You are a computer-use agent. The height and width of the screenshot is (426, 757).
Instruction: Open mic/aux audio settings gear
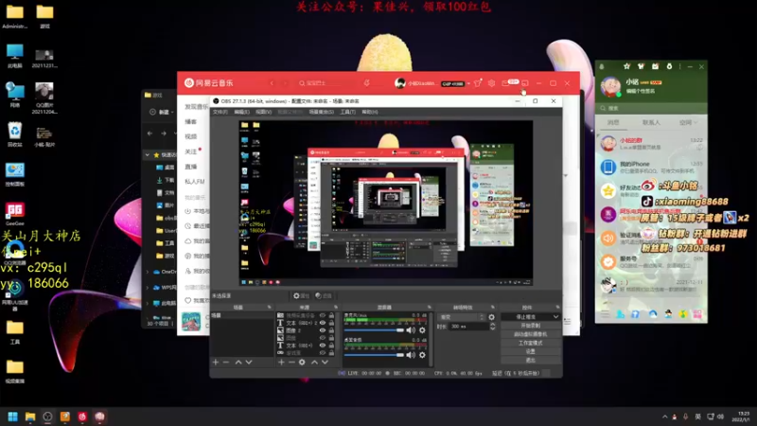pos(422,330)
